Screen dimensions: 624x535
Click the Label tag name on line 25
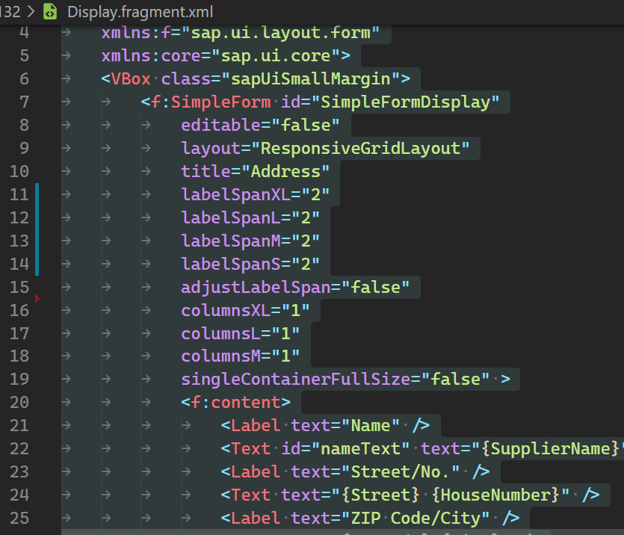(256, 519)
